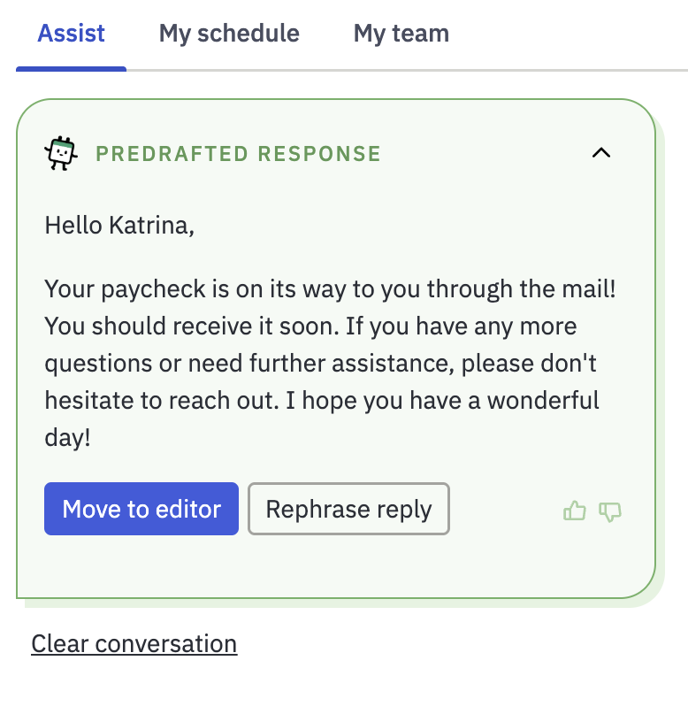Image resolution: width=688 pixels, height=722 pixels.
Task: Collapse the Predrafted Response card chevron
Action: click(601, 152)
